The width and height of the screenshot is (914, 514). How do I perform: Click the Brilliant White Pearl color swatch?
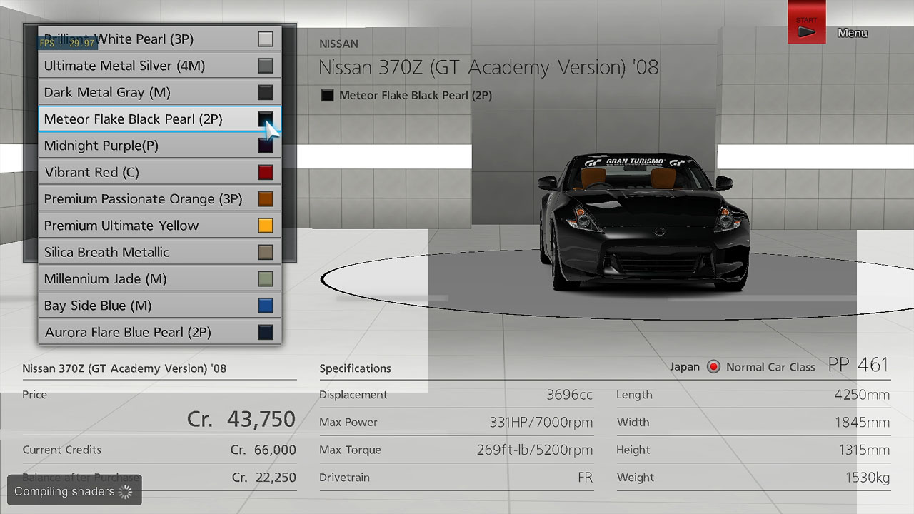pyautogui.click(x=266, y=39)
